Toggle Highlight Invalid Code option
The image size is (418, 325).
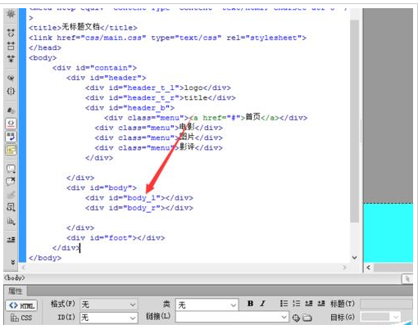[11, 124]
